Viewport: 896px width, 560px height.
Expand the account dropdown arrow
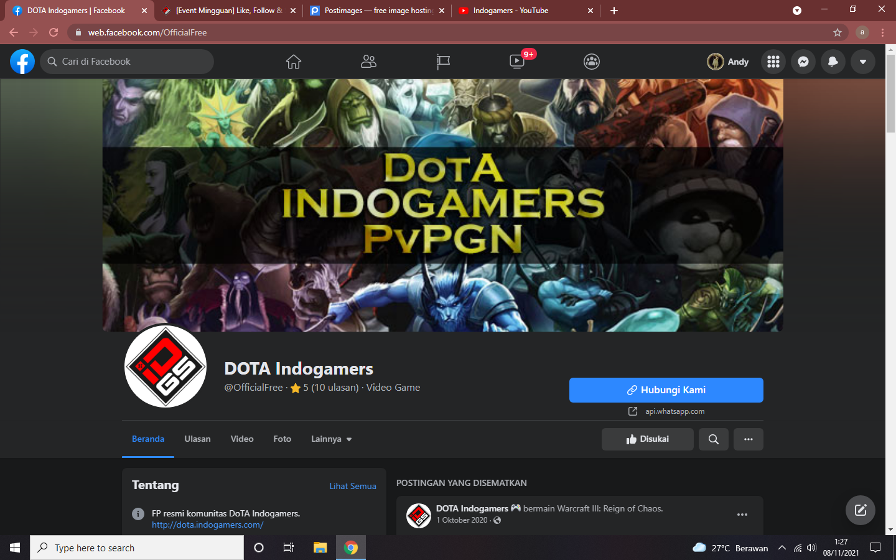pyautogui.click(x=863, y=62)
